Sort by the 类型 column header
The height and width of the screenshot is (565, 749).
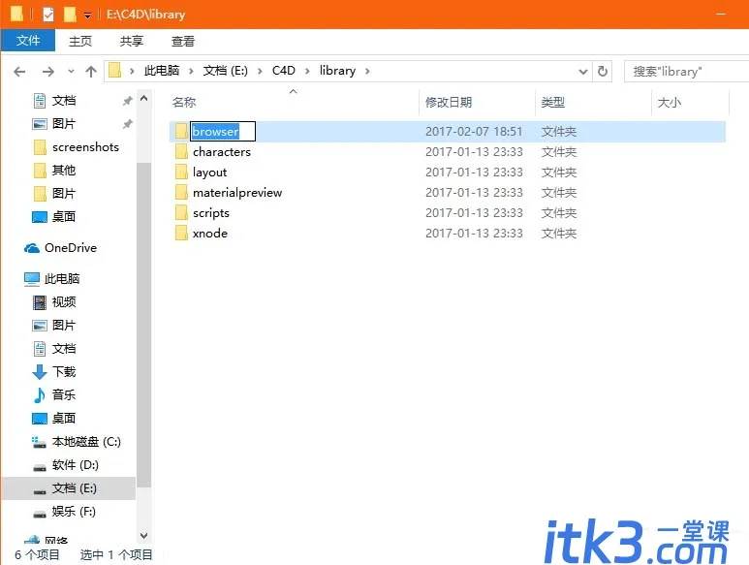click(x=553, y=102)
